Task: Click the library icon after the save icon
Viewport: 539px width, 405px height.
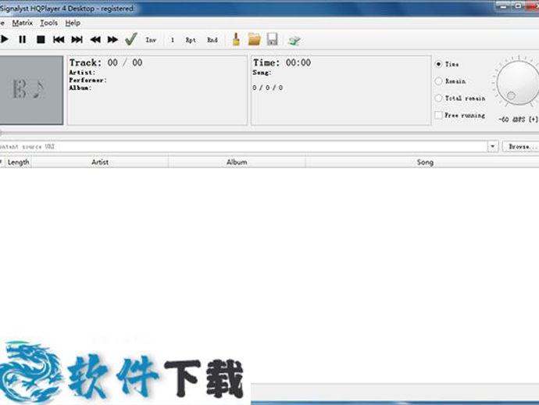Action: click(x=294, y=41)
